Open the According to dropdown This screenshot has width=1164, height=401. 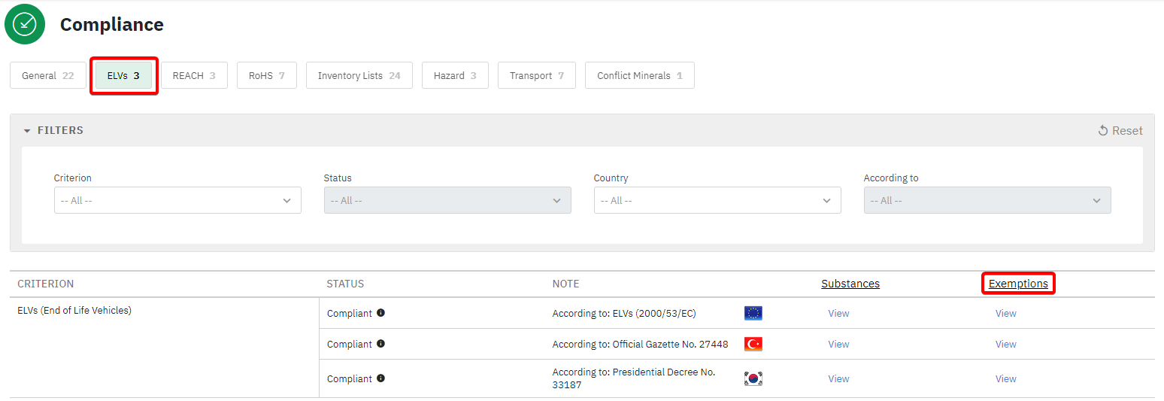pos(987,201)
